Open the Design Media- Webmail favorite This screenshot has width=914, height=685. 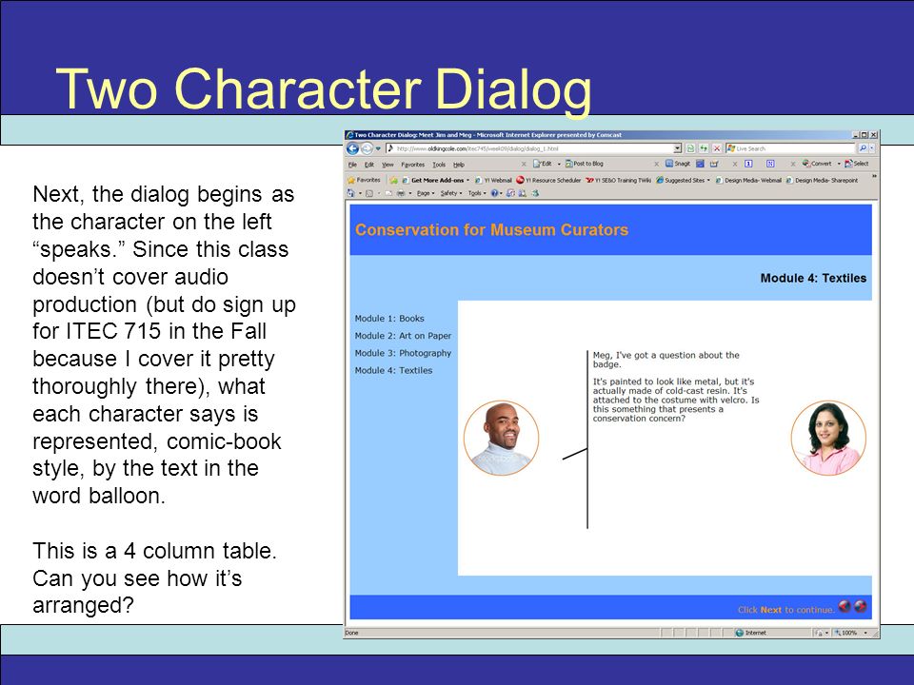(x=748, y=180)
